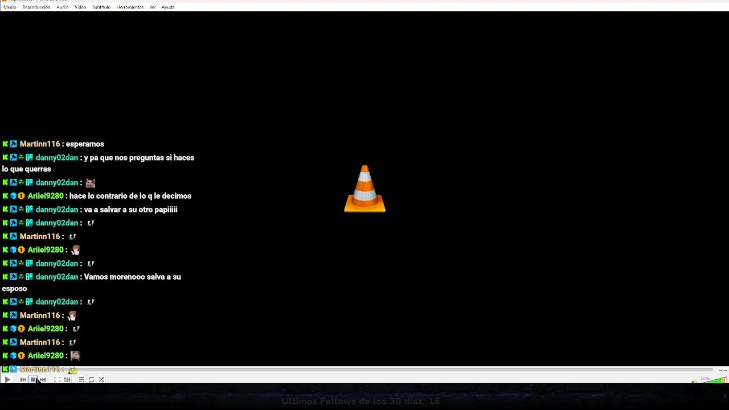Toggle loop repeat mode
Screen dimensions: 729x410
[91, 380]
